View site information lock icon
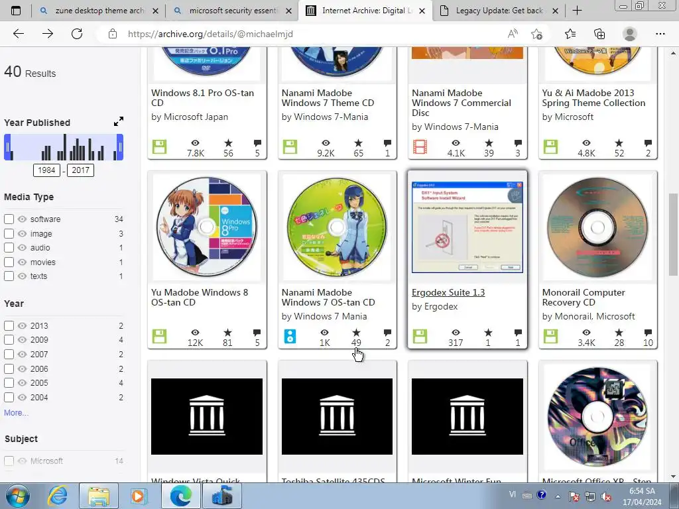 113,34
